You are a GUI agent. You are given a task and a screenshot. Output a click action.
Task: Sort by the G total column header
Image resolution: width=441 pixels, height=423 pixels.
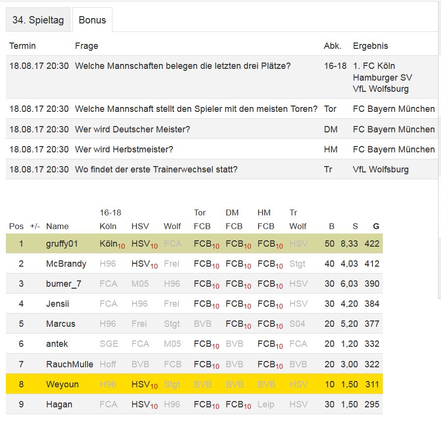[375, 226]
